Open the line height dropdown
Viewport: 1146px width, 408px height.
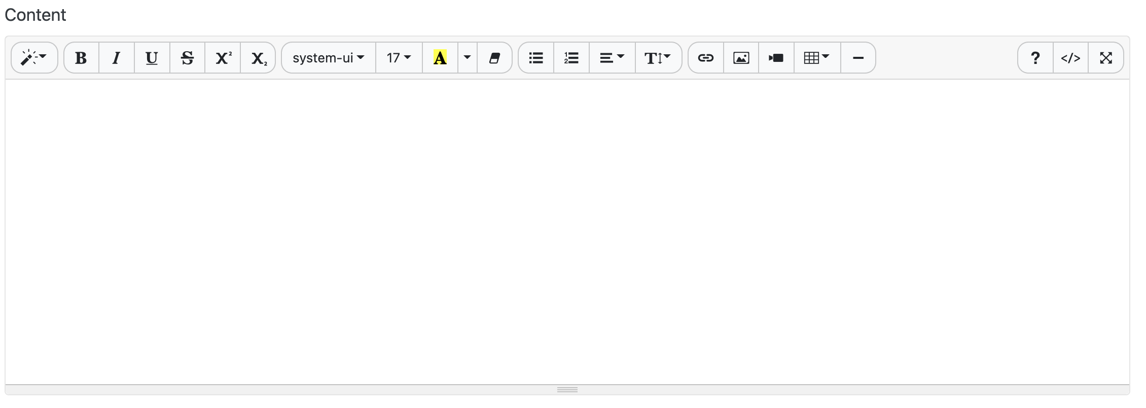tap(658, 58)
